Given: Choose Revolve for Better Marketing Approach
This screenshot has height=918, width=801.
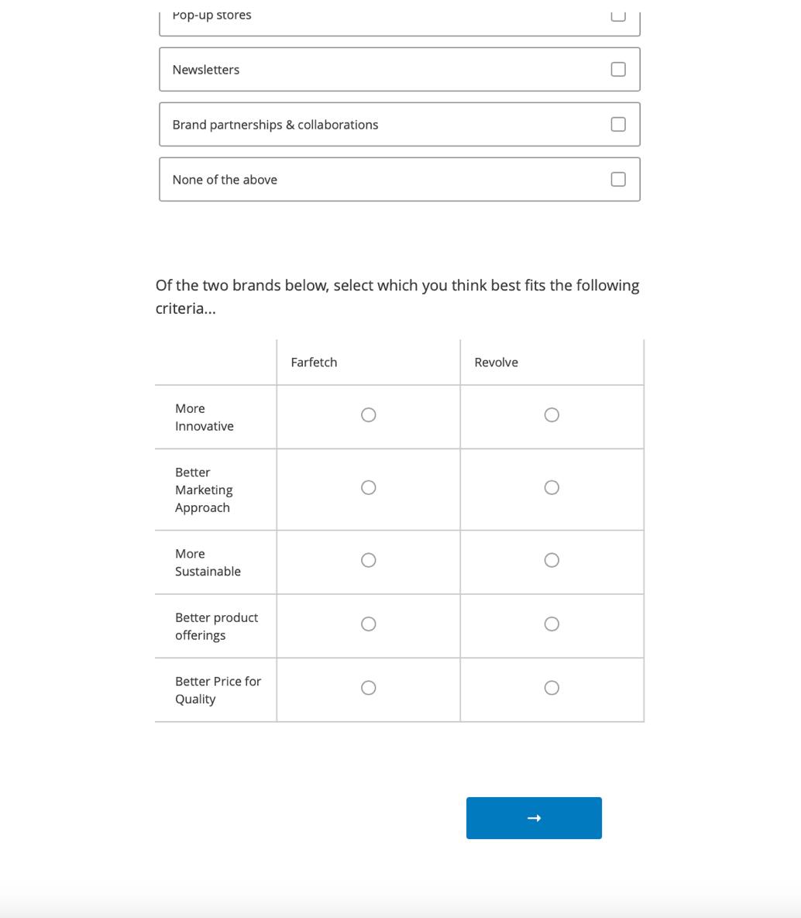Looking at the screenshot, I should pos(552,487).
